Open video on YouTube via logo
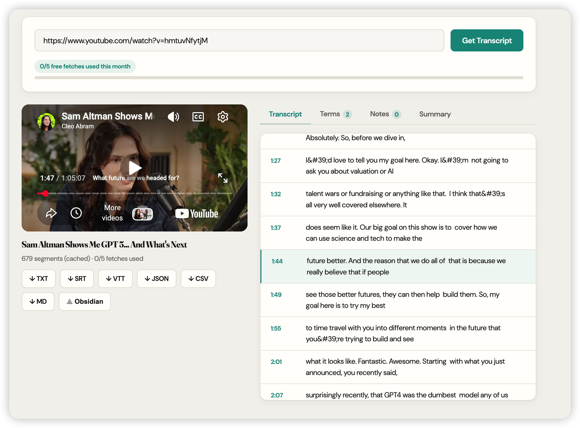The width and height of the screenshot is (580, 428). (197, 214)
